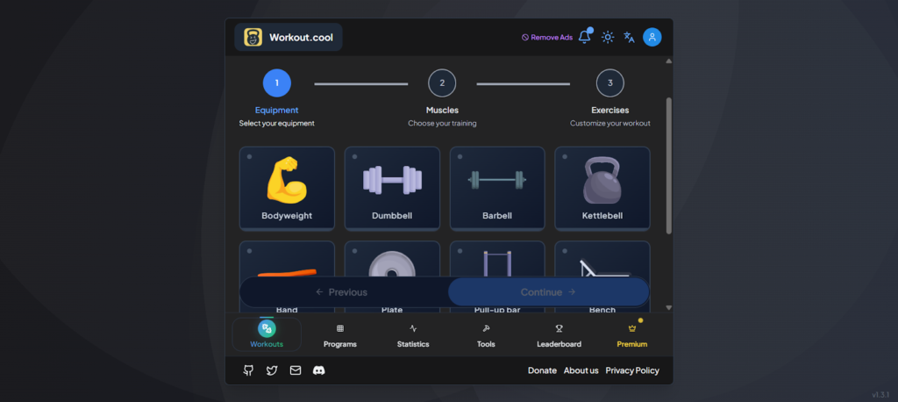The height and width of the screenshot is (402, 898).
Task: Choose the Barbell equipment option
Action: click(x=497, y=188)
